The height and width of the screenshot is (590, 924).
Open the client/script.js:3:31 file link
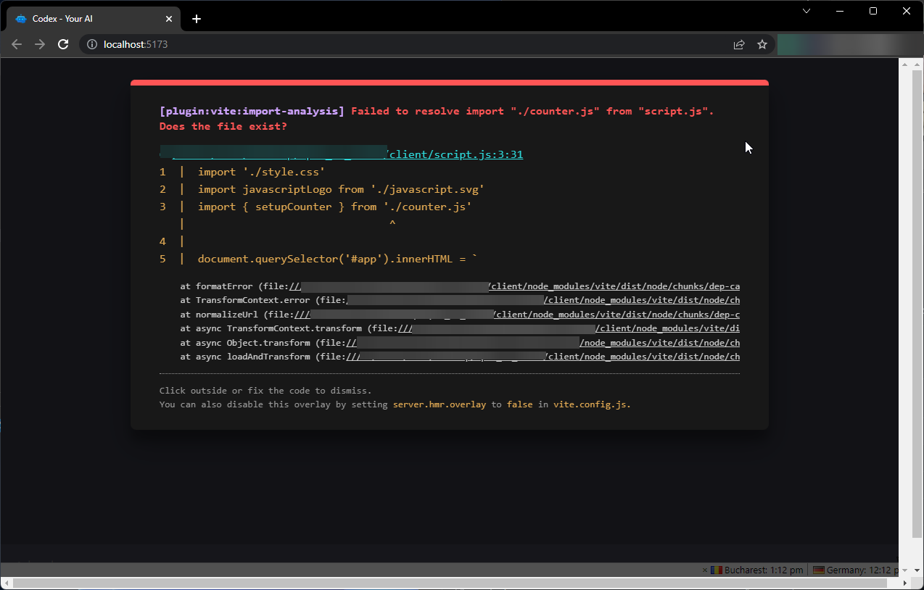pos(456,154)
